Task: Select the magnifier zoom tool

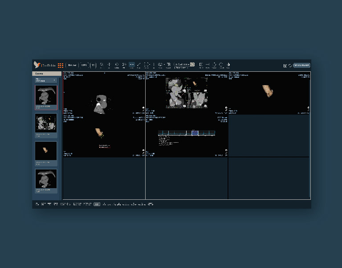Action: [102, 65]
